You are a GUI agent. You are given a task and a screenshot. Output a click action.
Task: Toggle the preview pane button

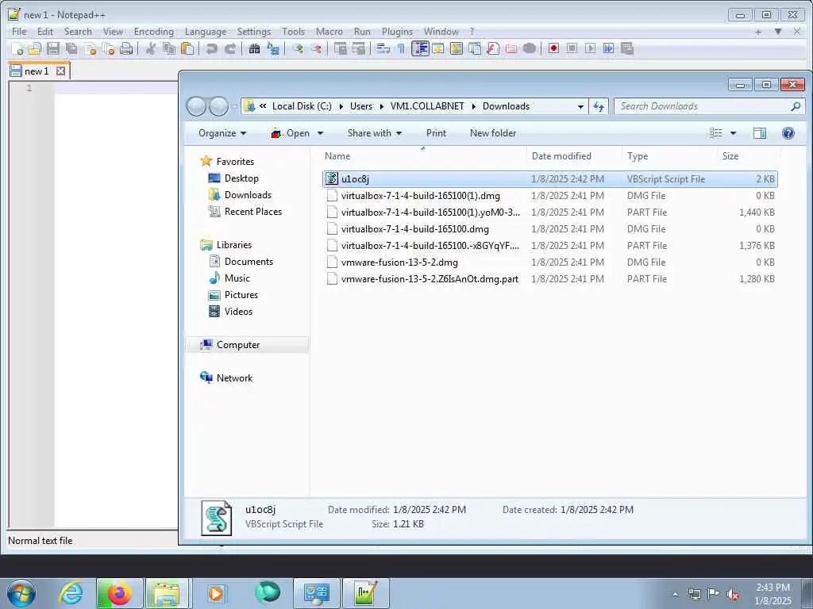(760, 133)
